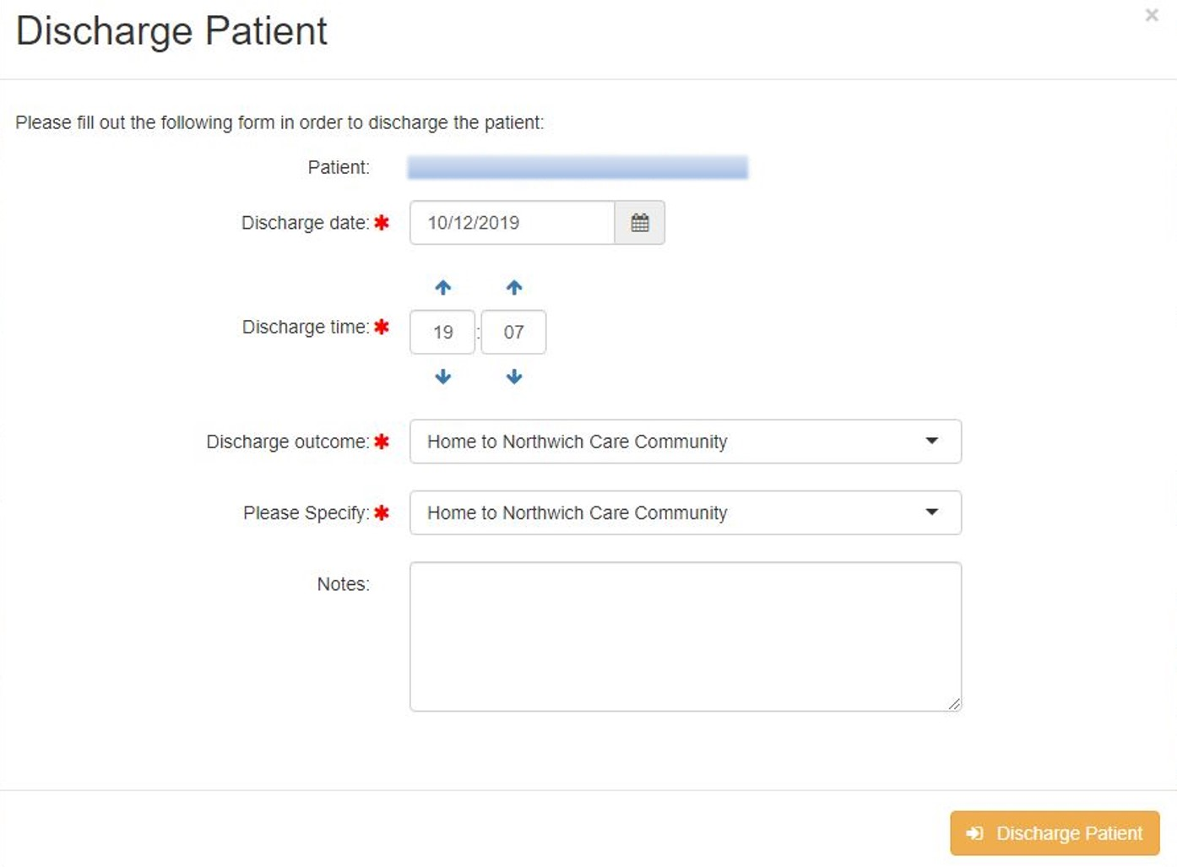Screen dimensions: 1177x867
Task: Increase the discharge minutes with up arrow
Action: click(x=514, y=288)
